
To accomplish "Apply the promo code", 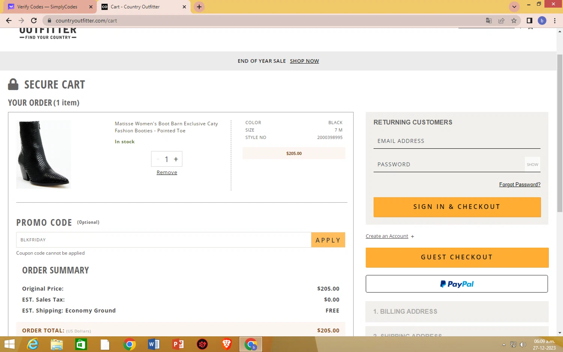I will click(x=328, y=240).
